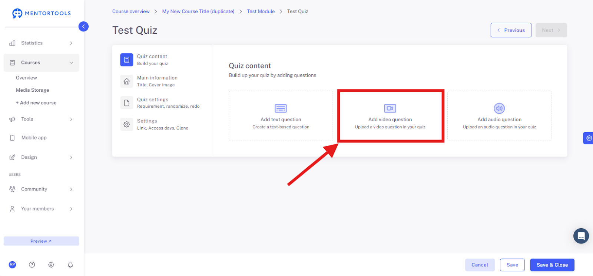The image size is (593, 276).
Task: Expand the Design menu chevron
Action: click(x=71, y=157)
